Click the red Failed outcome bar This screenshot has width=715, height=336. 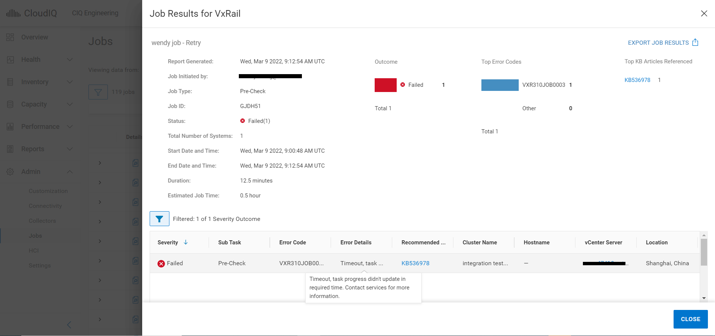(385, 85)
